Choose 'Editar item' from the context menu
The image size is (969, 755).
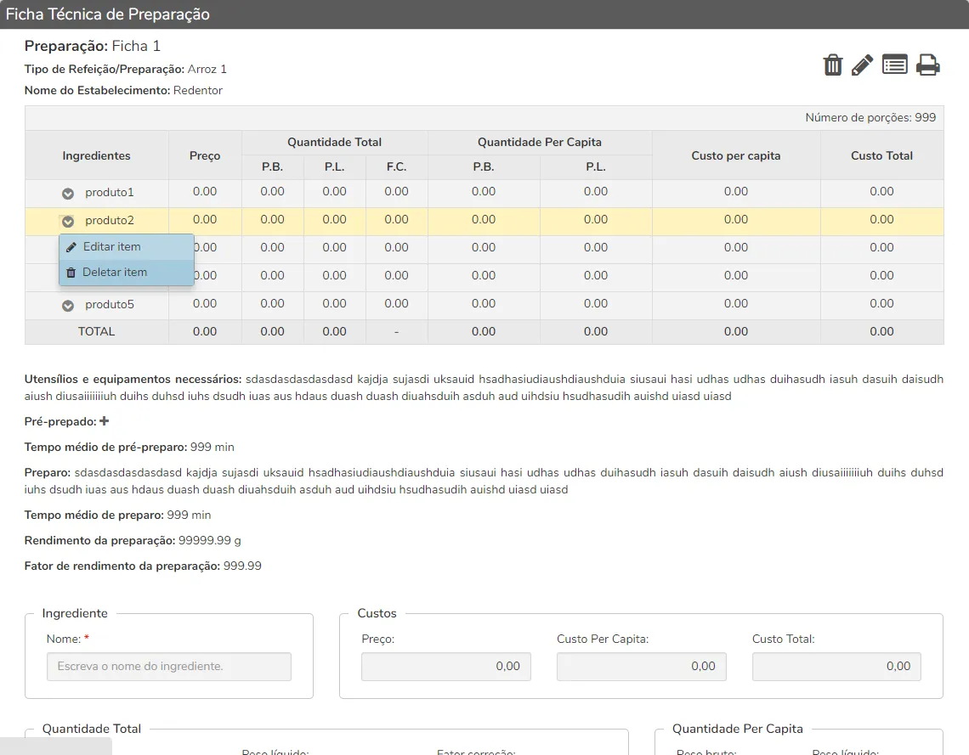[111, 247]
